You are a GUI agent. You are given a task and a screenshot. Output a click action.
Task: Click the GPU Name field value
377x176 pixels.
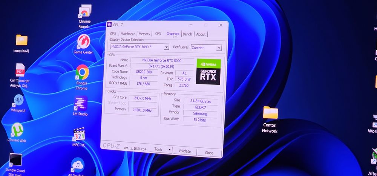pyautogui.click(x=162, y=60)
